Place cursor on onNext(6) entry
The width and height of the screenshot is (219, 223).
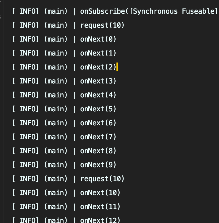[98, 123]
